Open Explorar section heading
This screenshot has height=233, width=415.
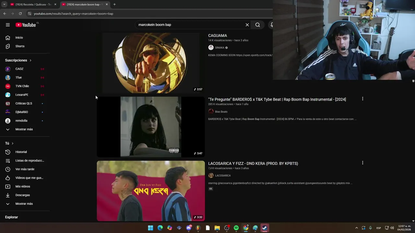11,217
